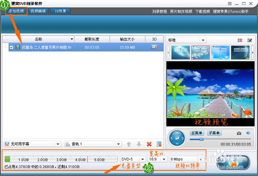Close the 狸窝DVD刻录软件 window
The image size is (258, 176).
click(251, 3)
